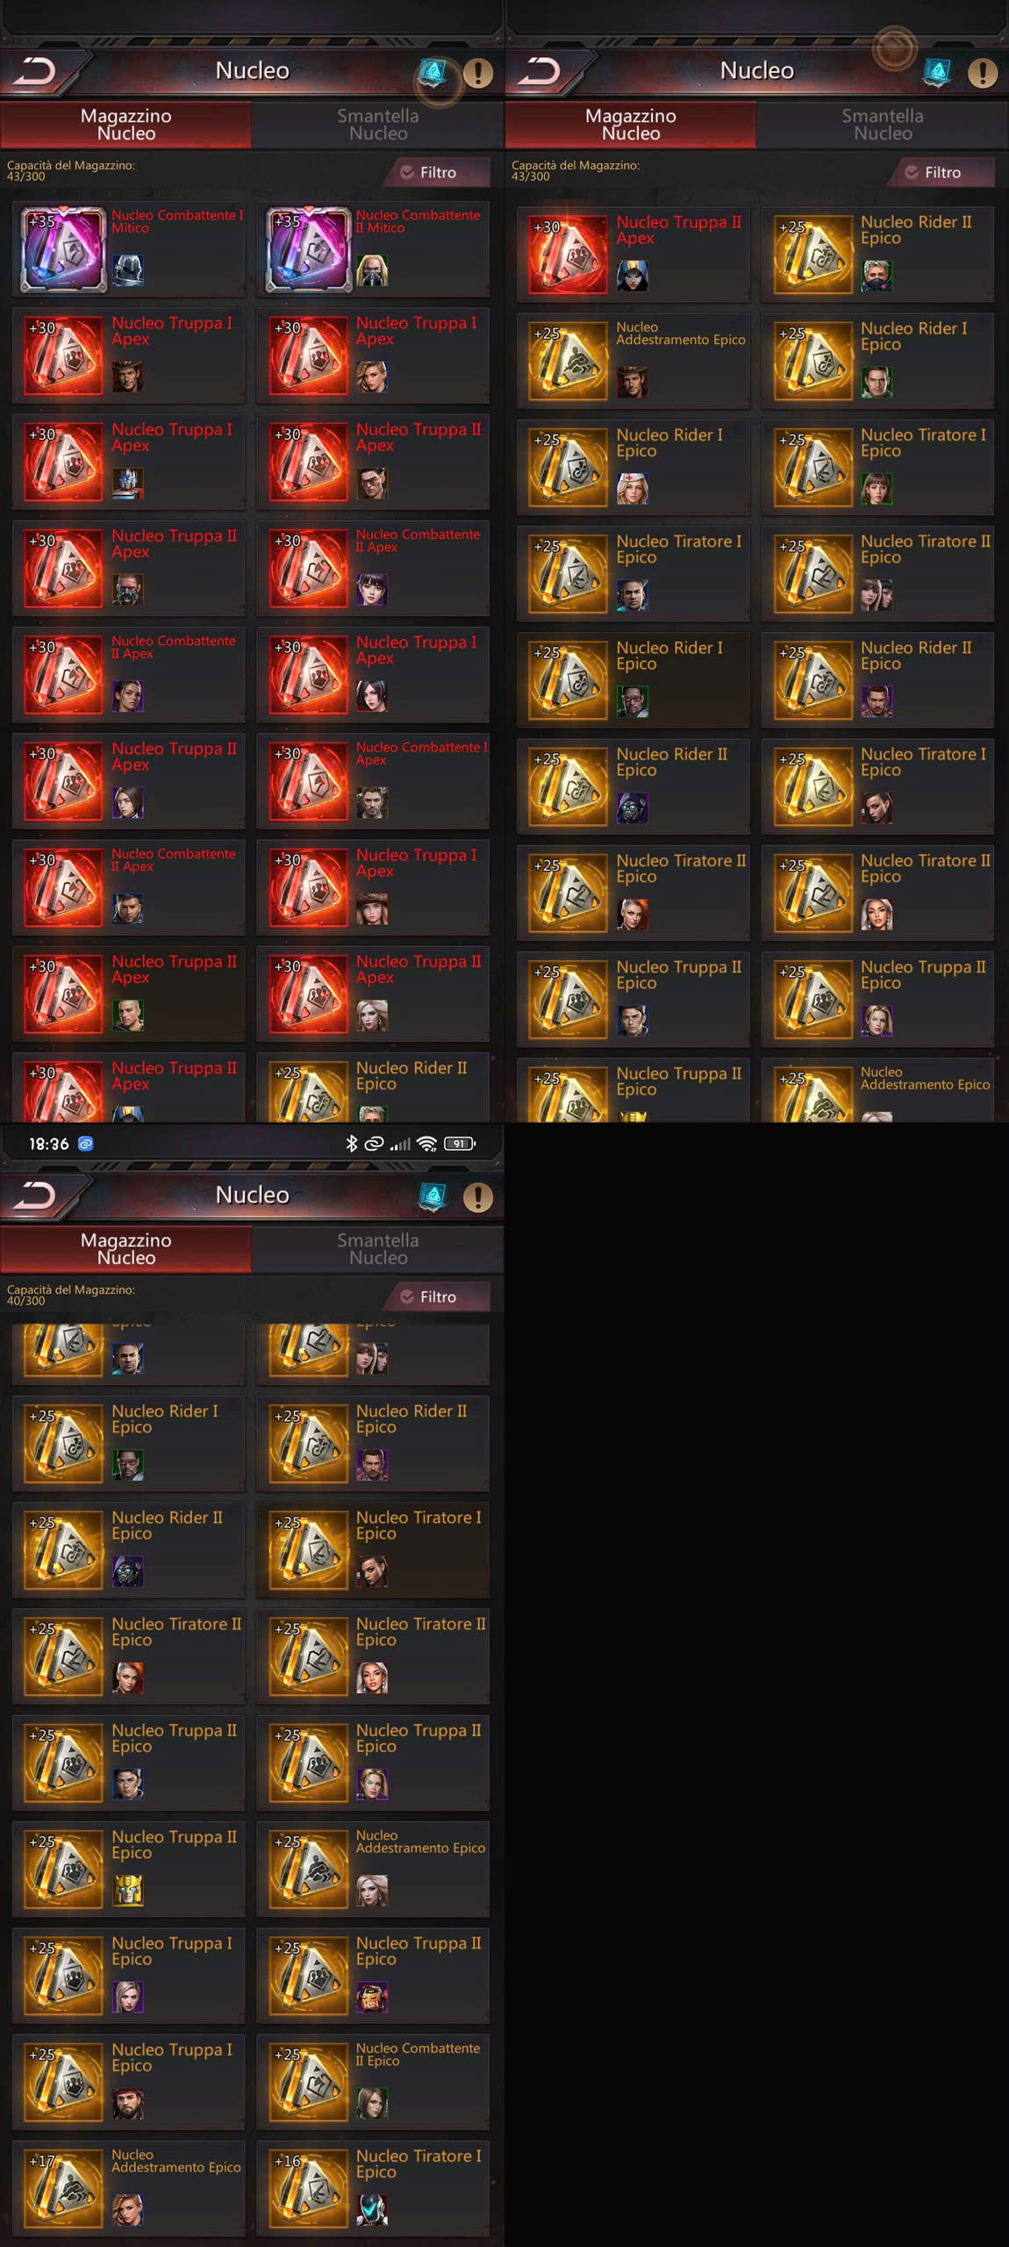
Task: Tap the cyan core icon circled by the highlight ring
Action: (433, 73)
